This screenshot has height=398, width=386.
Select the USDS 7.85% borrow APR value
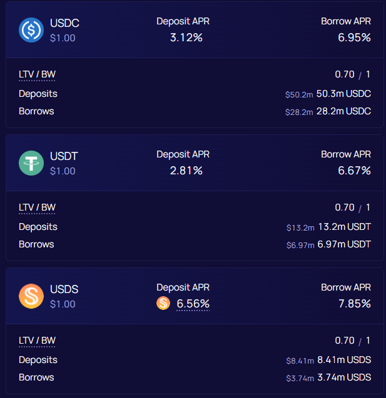coord(354,304)
